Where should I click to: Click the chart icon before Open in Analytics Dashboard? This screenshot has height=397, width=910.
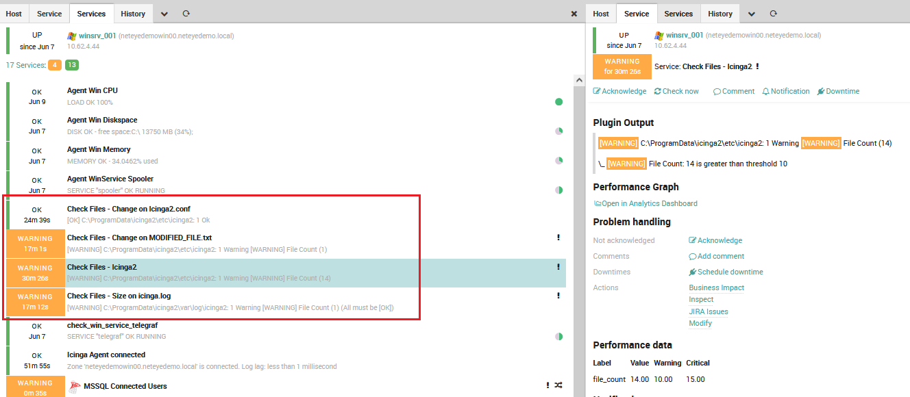tap(598, 203)
